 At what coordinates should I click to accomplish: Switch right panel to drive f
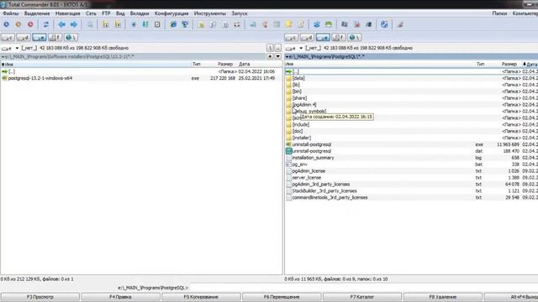tap(339, 37)
